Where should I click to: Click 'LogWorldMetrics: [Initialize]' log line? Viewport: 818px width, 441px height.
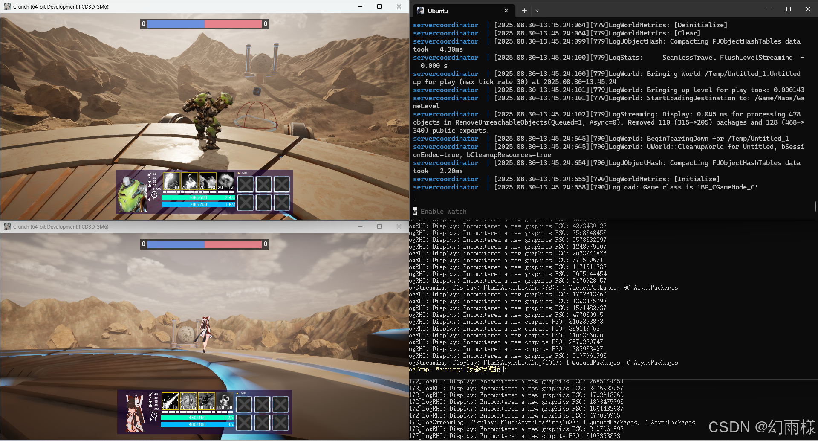click(x=566, y=179)
